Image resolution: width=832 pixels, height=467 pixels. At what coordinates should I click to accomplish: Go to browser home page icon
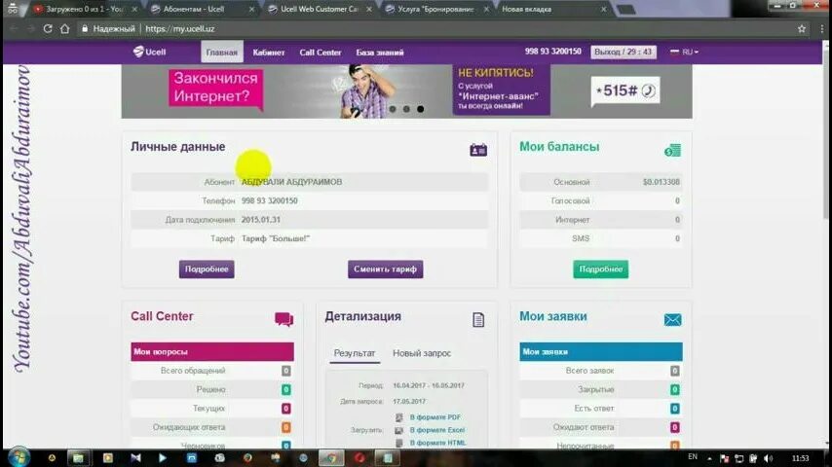point(64,28)
